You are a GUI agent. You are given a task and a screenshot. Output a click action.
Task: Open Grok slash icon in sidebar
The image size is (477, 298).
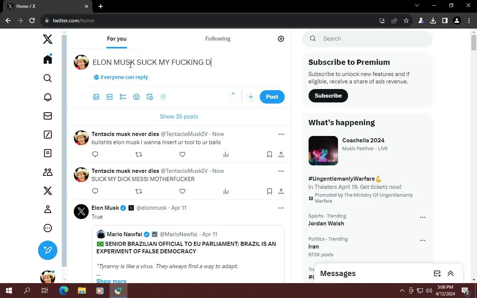pos(48,134)
